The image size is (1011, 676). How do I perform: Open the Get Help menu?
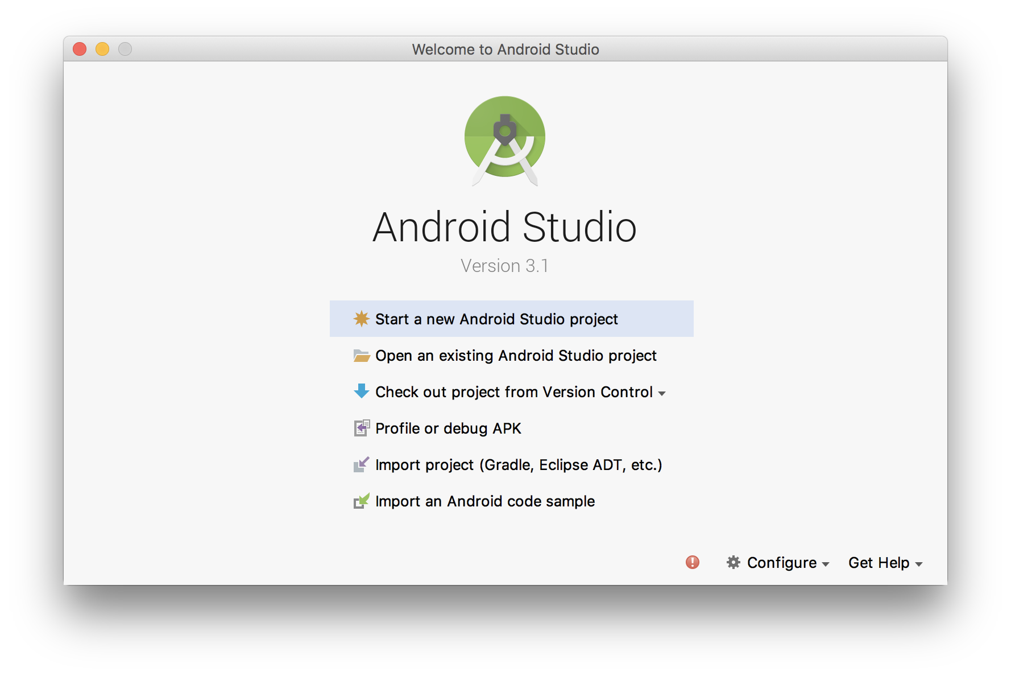[879, 563]
